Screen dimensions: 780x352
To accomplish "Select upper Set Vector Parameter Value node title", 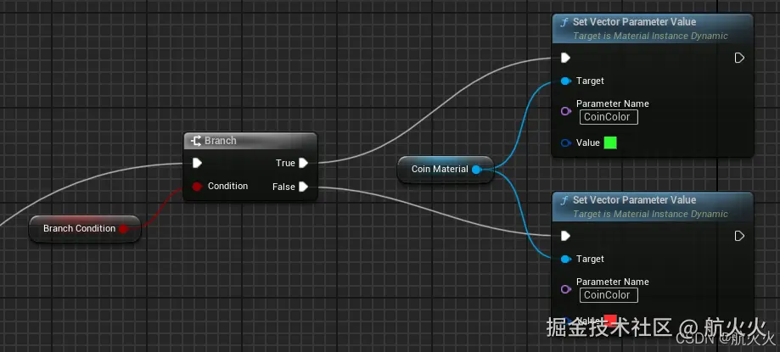I will [634, 22].
